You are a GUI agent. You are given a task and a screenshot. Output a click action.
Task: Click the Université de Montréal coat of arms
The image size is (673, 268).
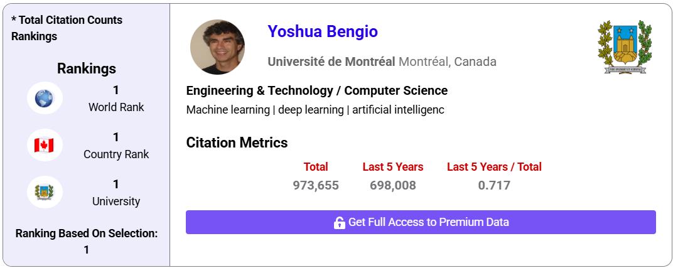[x=624, y=47]
